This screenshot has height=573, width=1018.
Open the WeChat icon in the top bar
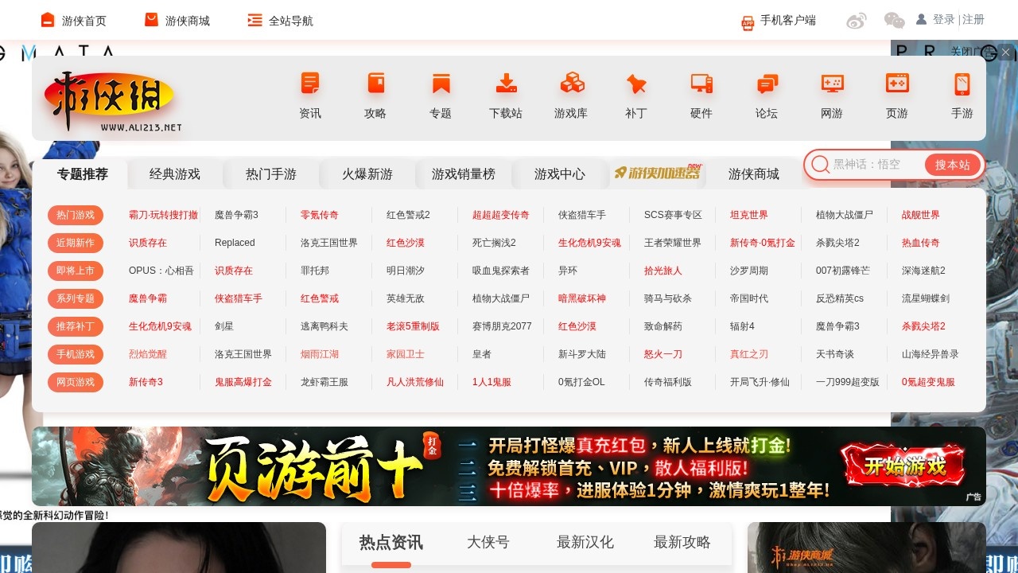(895, 21)
